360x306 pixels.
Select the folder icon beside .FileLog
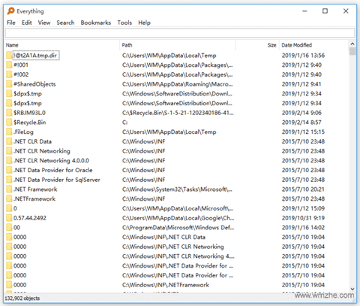tap(9, 132)
